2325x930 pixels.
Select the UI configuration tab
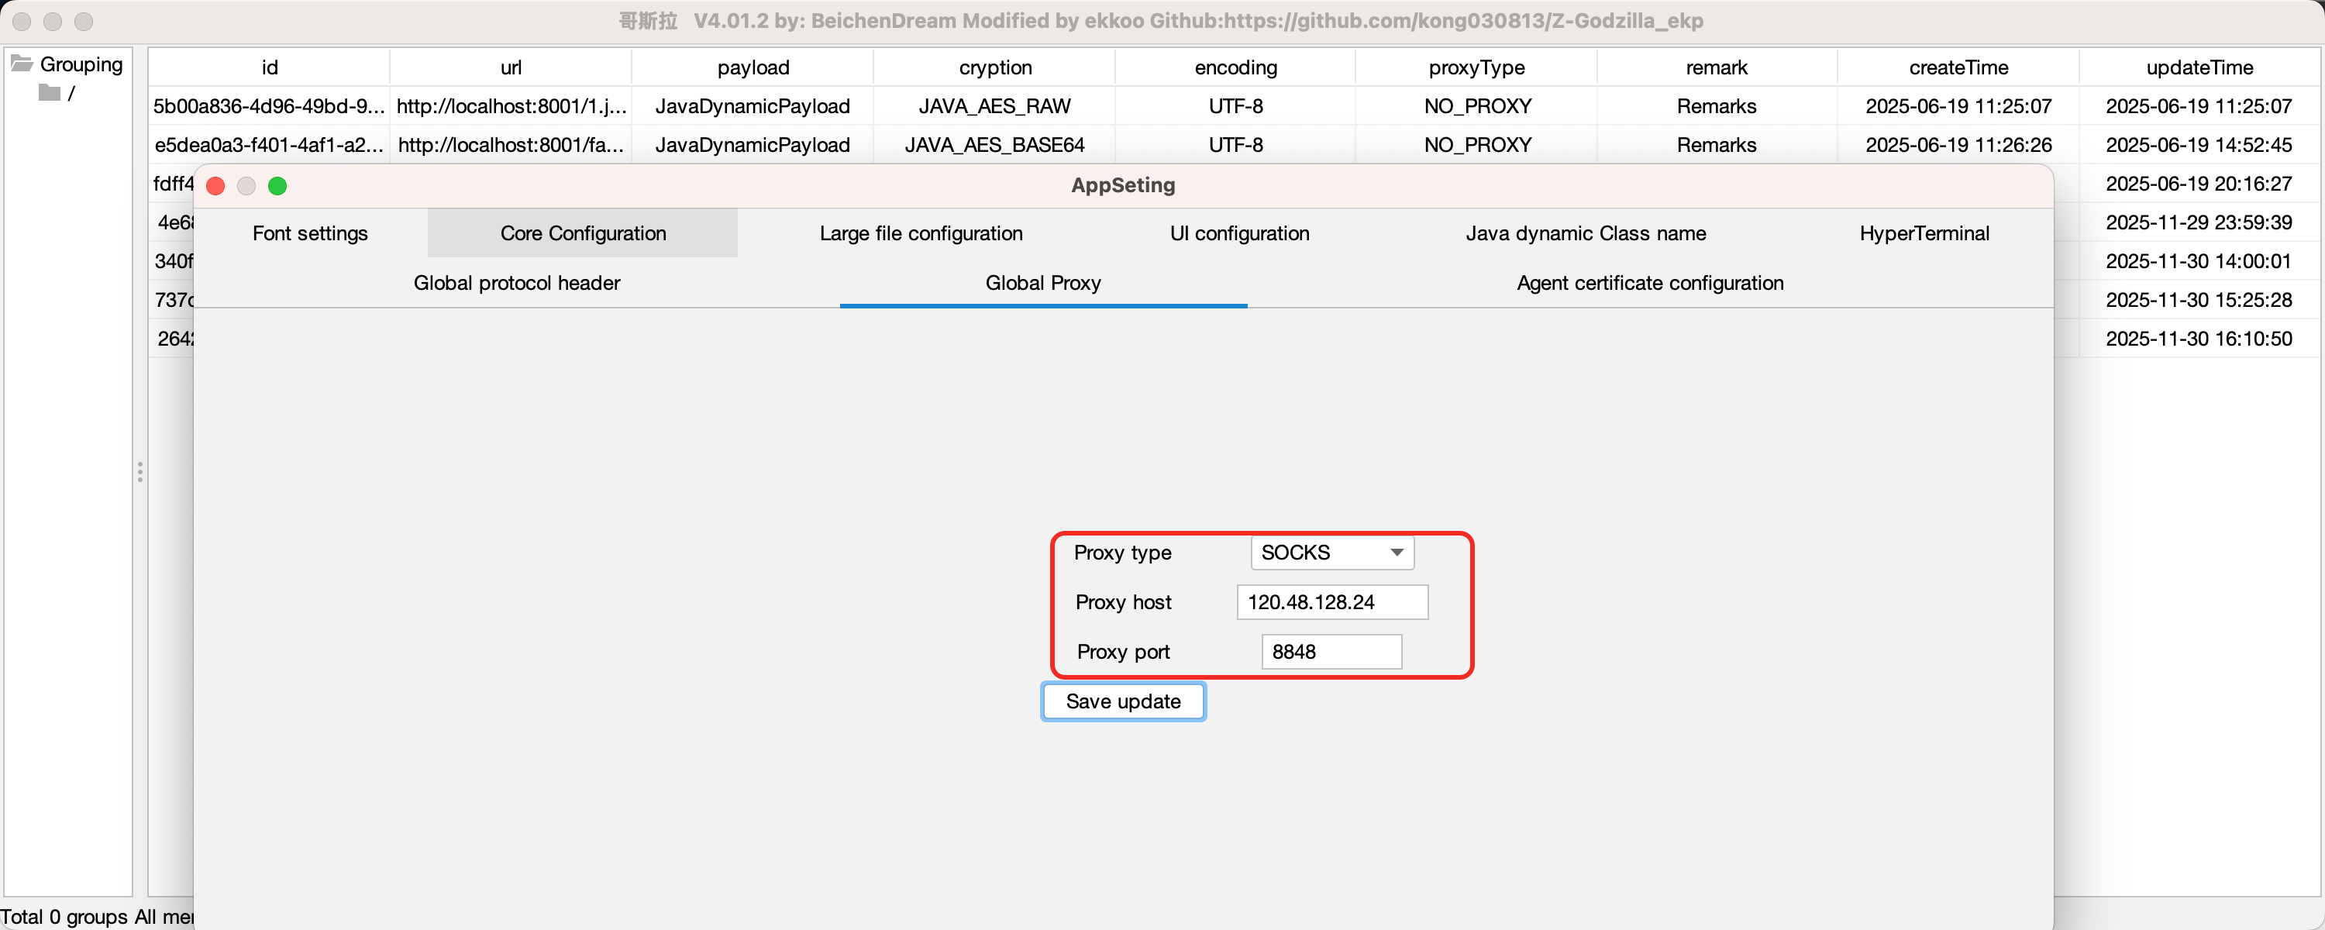coord(1238,234)
